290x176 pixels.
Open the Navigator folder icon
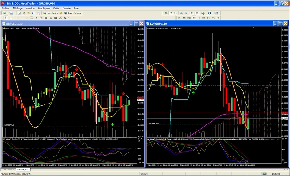29,13
